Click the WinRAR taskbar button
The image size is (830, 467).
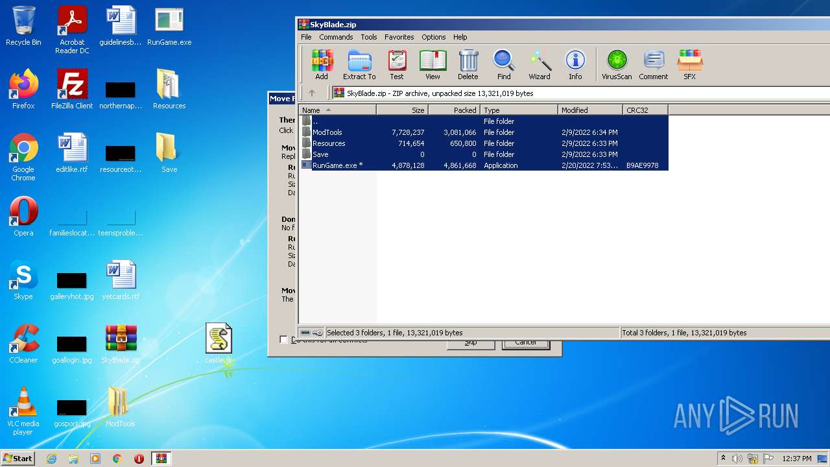coord(161,459)
